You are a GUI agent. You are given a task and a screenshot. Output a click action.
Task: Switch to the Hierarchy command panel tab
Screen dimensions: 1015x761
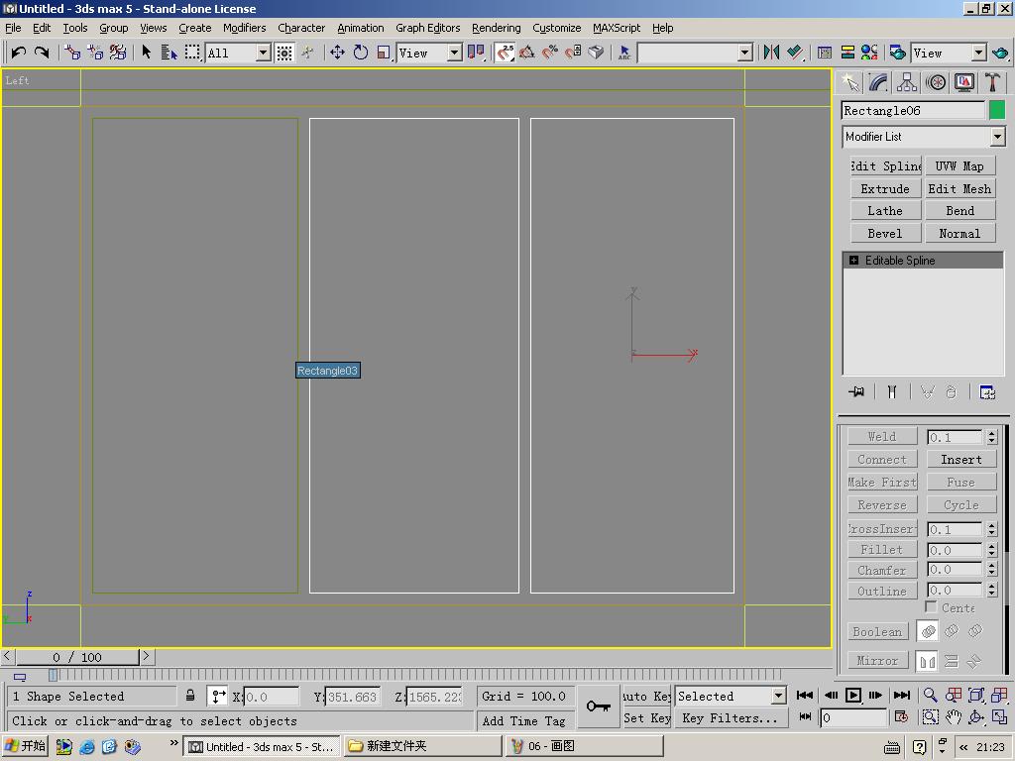(907, 82)
